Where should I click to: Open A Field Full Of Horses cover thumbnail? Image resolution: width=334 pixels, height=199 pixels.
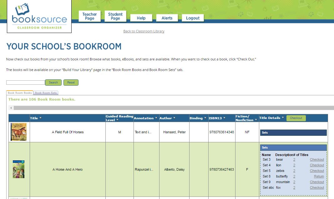[18, 132]
